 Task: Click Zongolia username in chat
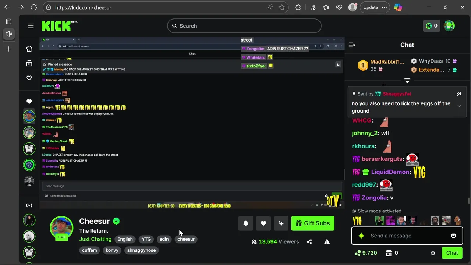click(374, 198)
